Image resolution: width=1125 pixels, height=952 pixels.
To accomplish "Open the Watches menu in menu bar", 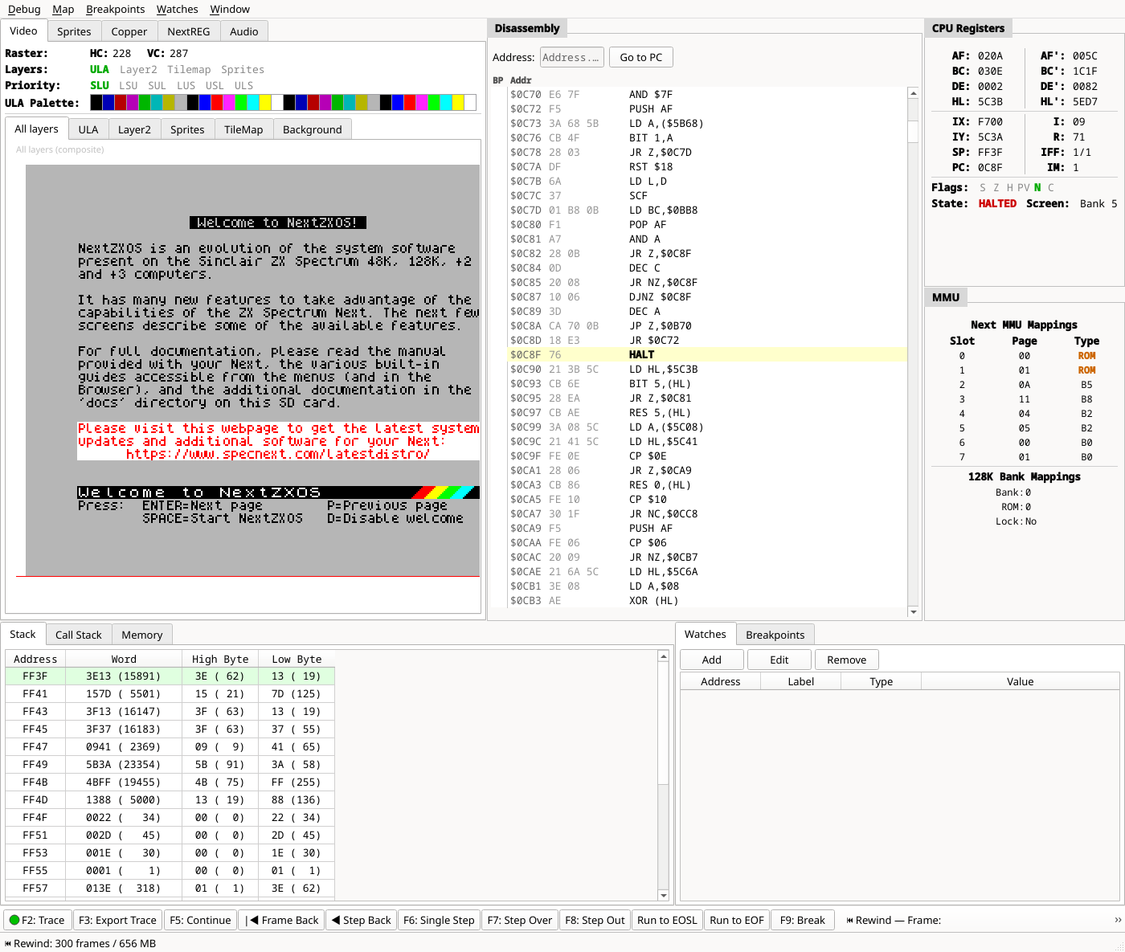I will point(177,9).
